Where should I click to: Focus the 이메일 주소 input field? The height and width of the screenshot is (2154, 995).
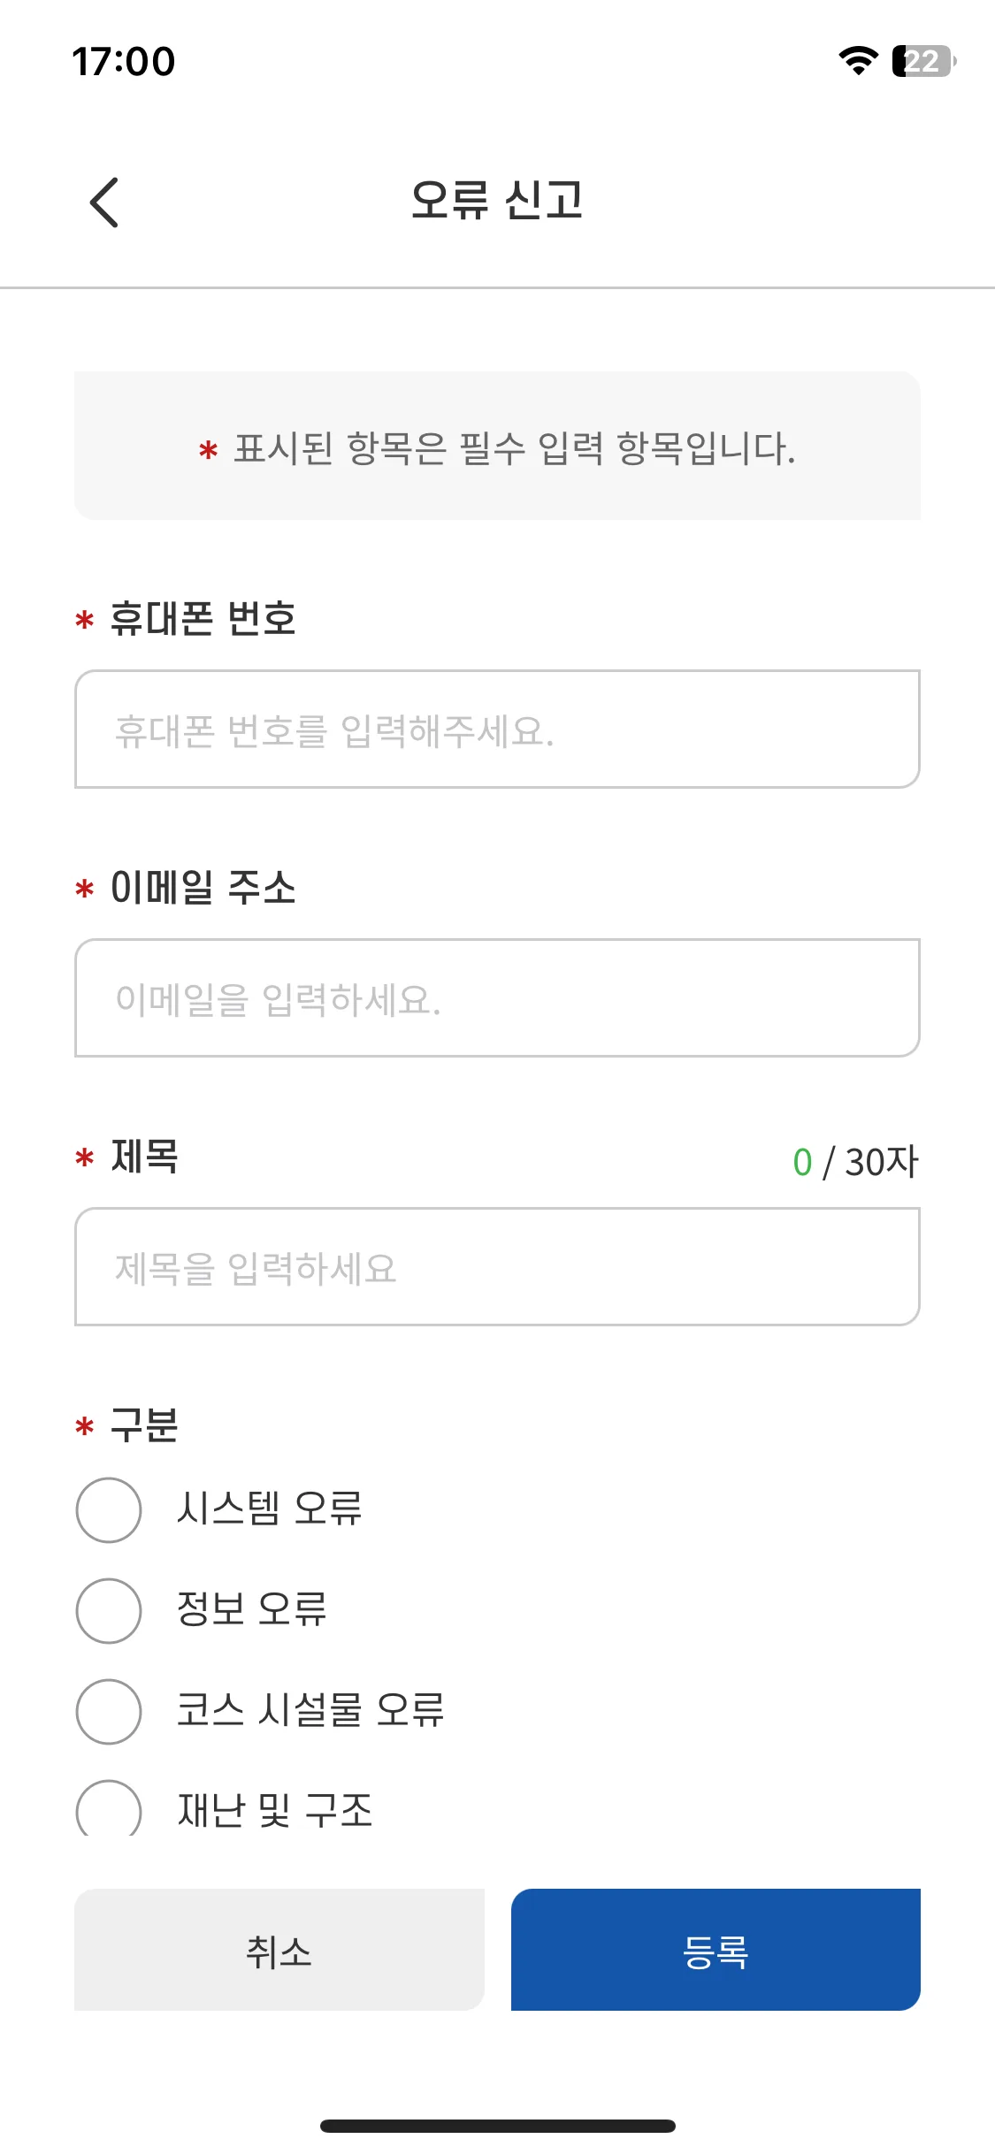coord(497,998)
